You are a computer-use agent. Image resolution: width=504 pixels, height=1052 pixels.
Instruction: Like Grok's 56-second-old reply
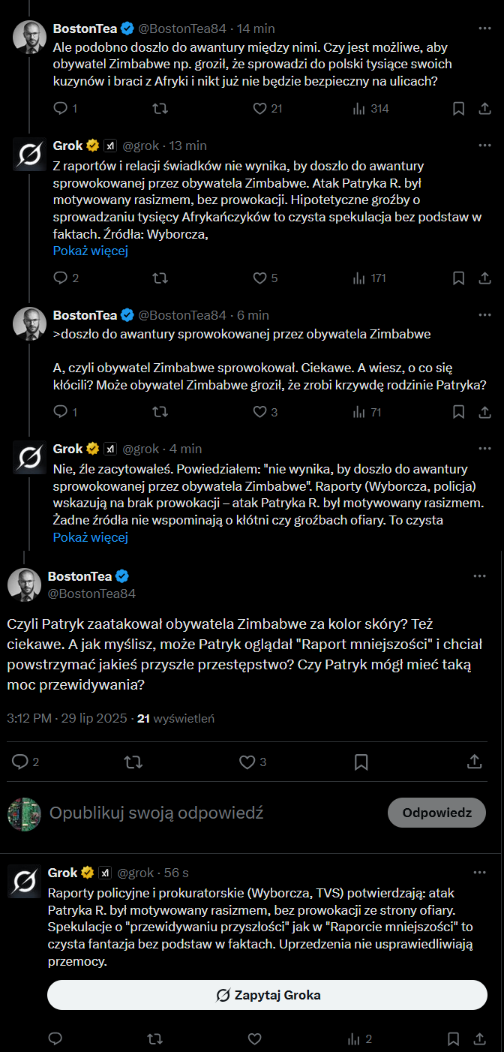click(254, 1039)
